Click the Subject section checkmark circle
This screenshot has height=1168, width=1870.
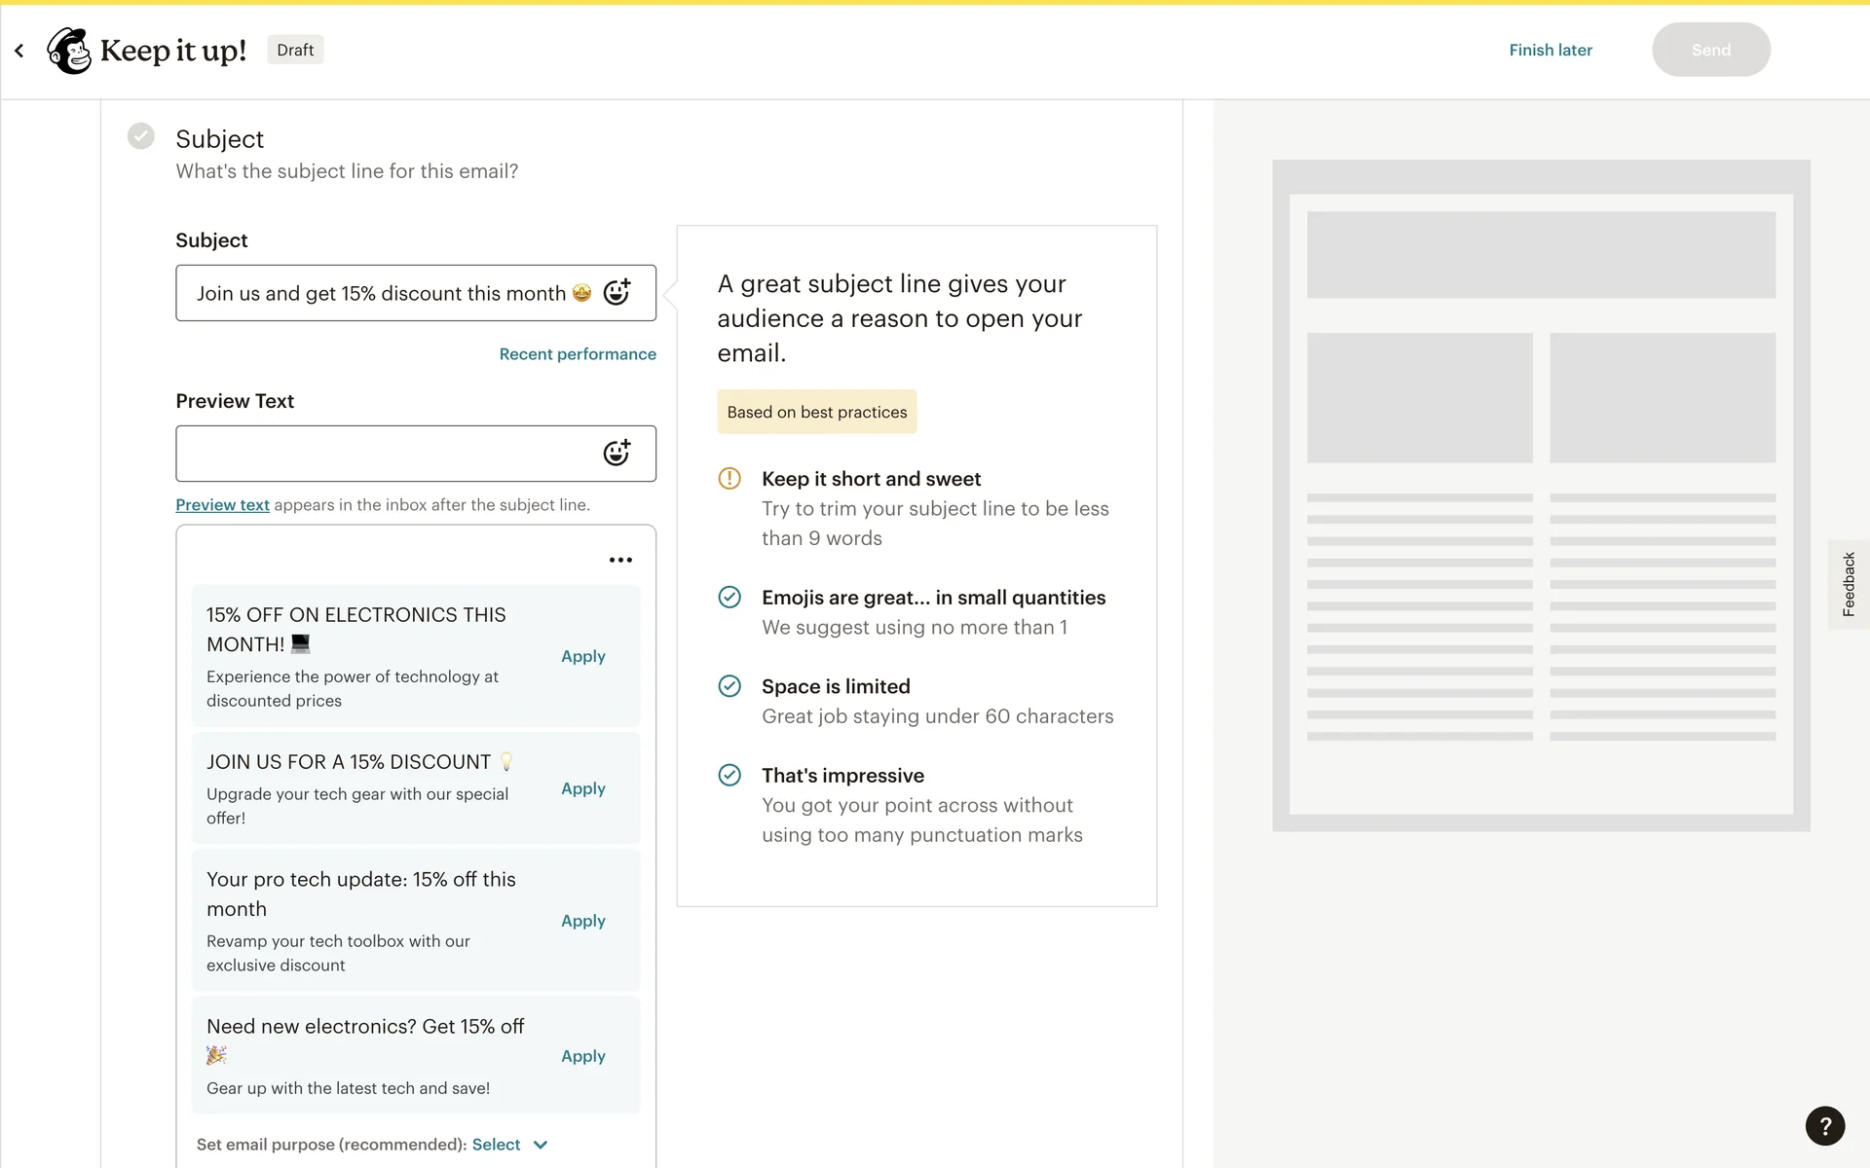pyautogui.click(x=141, y=136)
